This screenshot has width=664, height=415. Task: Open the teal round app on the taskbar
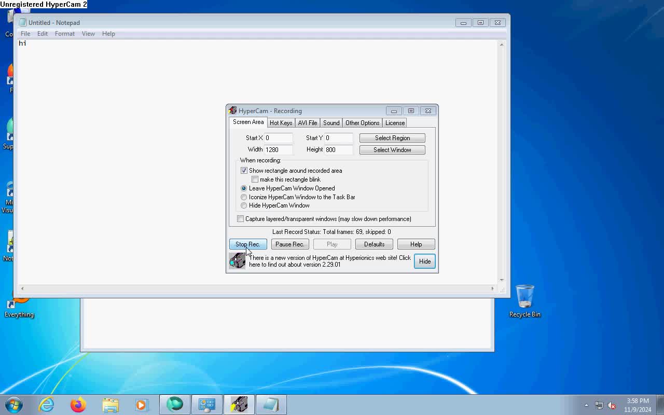(175, 405)
